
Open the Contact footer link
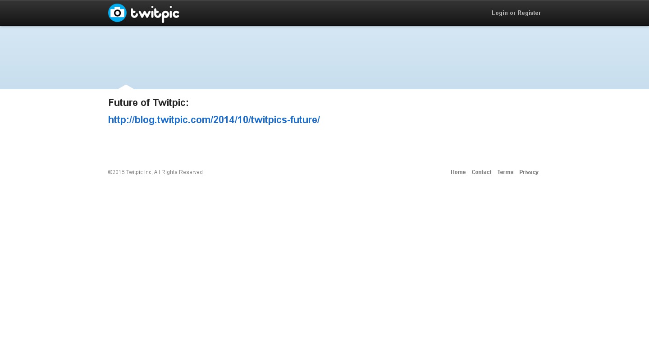click(x=481, y=172)
